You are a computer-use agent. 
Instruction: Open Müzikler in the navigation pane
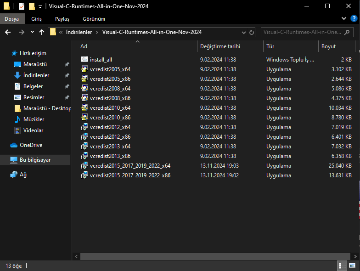(x=34, y=119)
